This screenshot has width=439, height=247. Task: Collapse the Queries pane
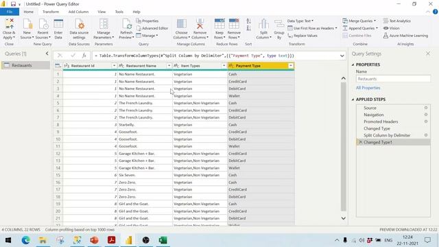pos(47,54)
